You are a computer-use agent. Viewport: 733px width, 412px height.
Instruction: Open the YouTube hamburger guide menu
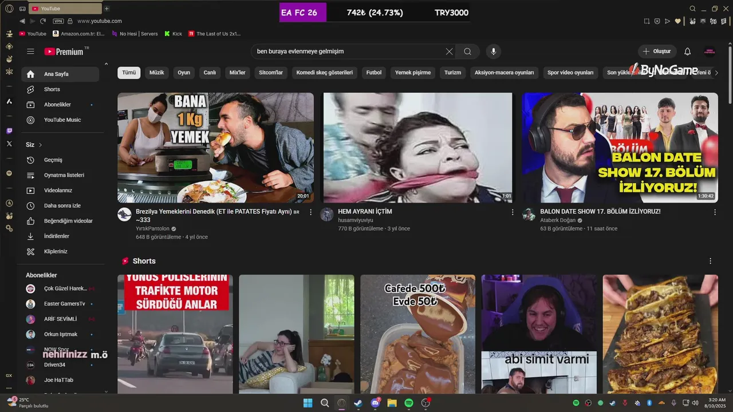pyautogui.click(x=30, y=51)
